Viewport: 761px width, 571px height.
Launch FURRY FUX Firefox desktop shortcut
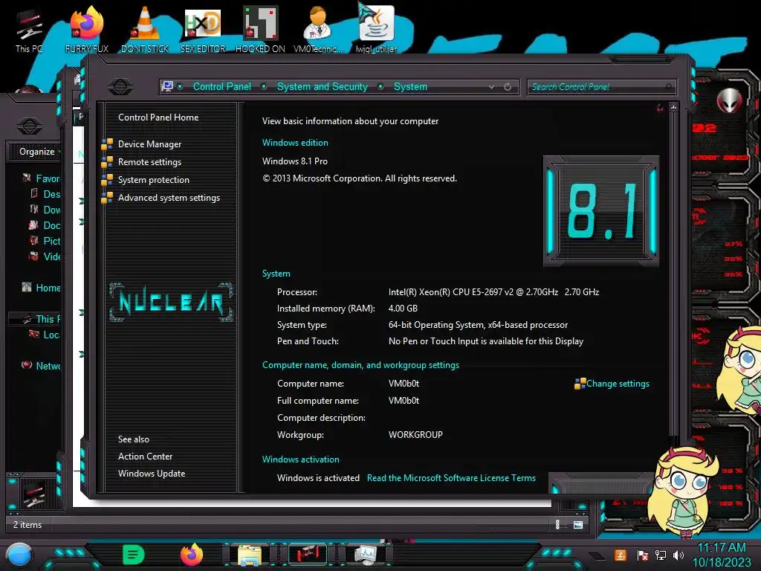[x=87, y=30]
